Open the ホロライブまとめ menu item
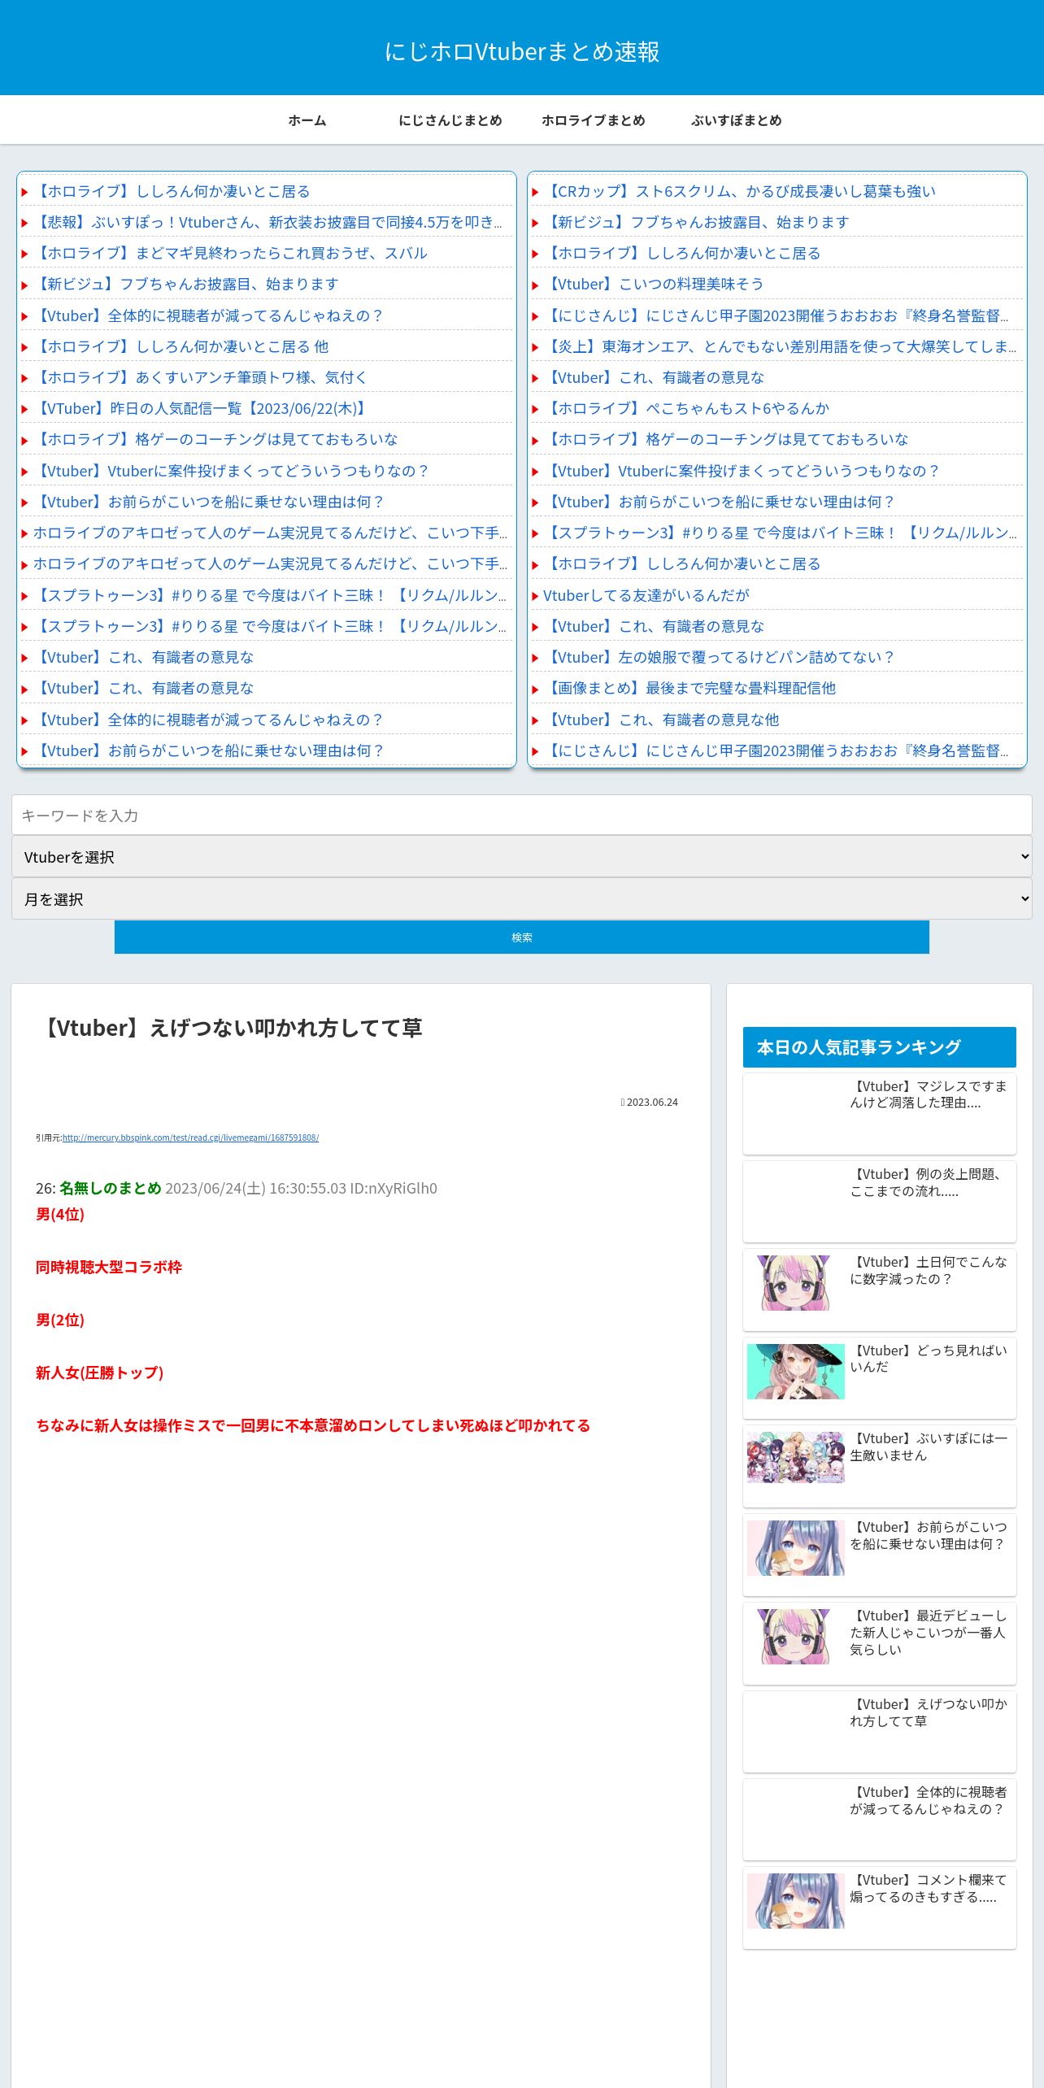 (x=594, y=120)
